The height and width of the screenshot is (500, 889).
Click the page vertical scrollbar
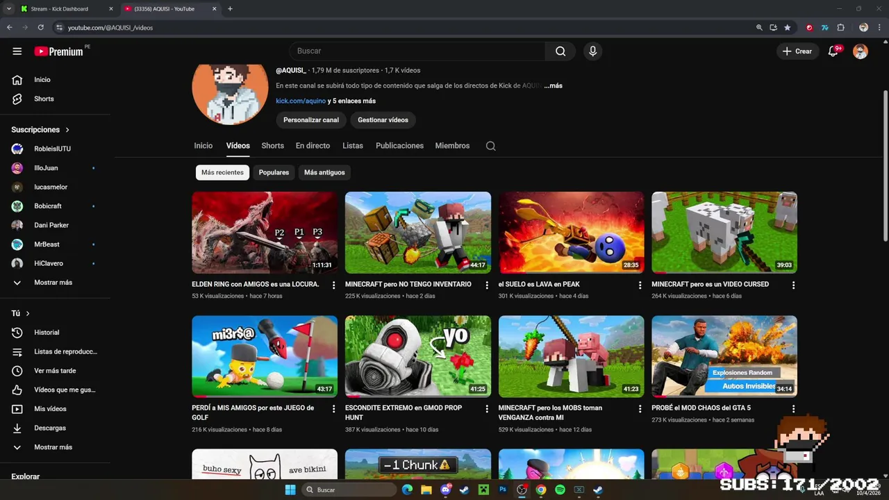coord(885,167)
